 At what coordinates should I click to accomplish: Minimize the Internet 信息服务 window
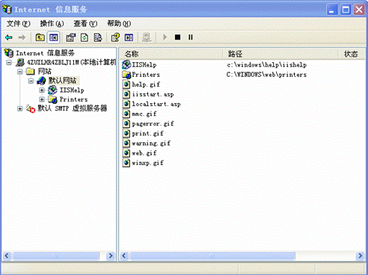click(x=332, y=10)
